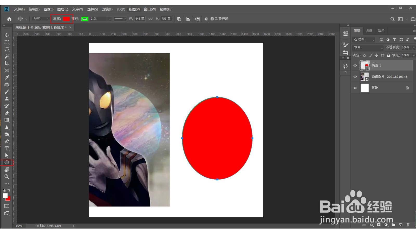Screen dimensions: 416x234
Task: Select the Move tool
Action: pyautogui.click(x=7, y=35)
